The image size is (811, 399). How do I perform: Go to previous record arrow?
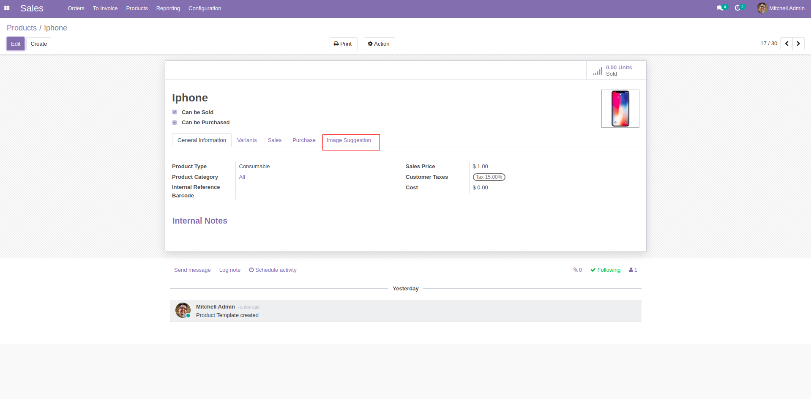786,44
